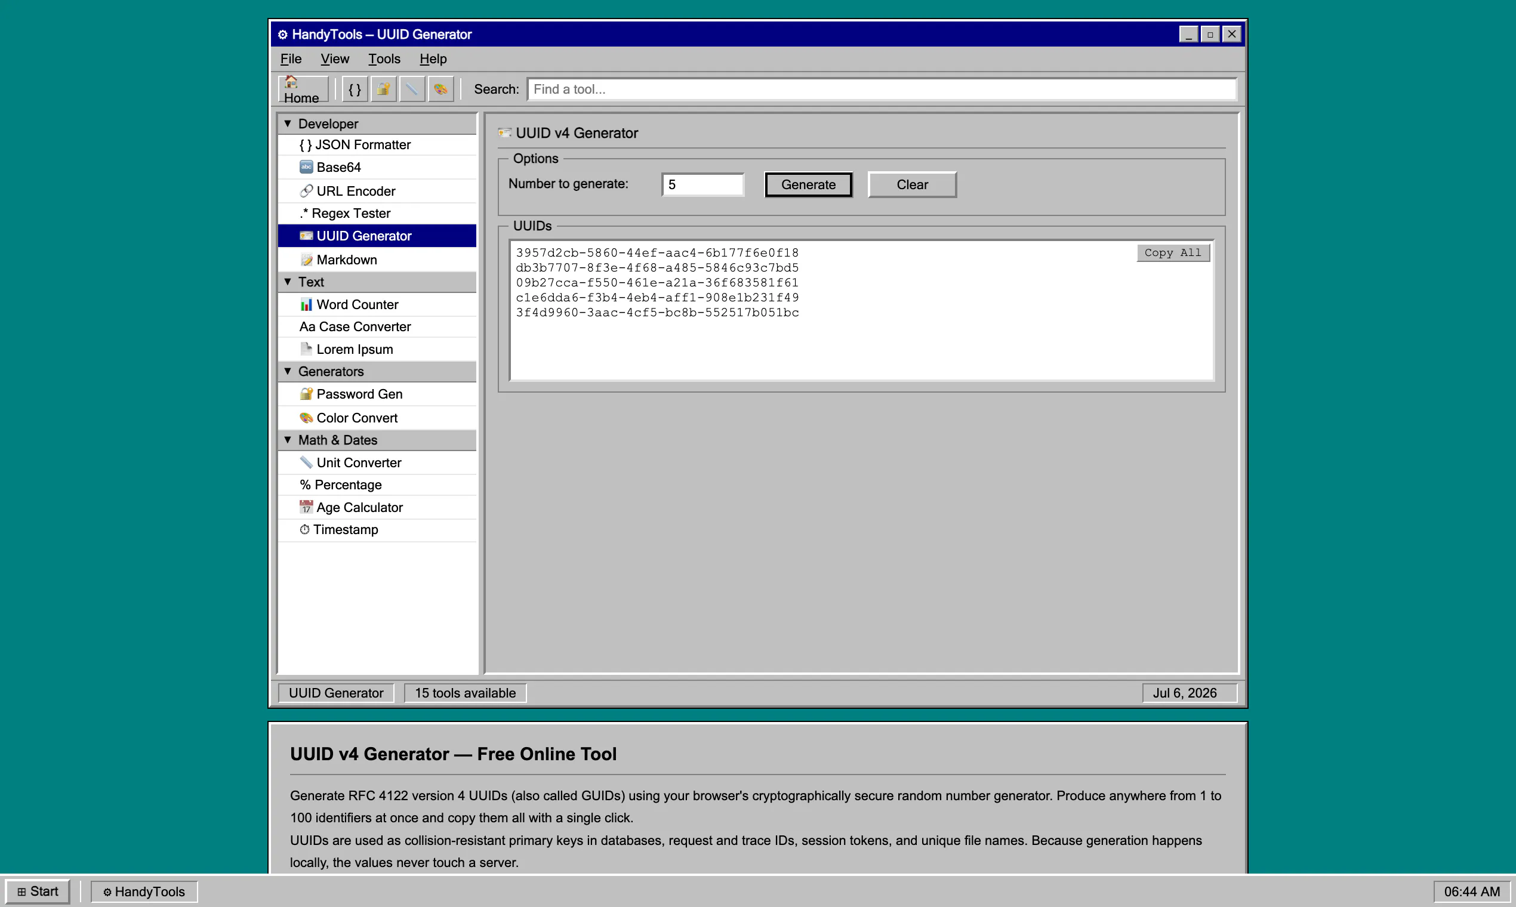Viewport: 1516px width, 907px height.
Task: Collapse the Math & Dates category
Action: point(377,440)
